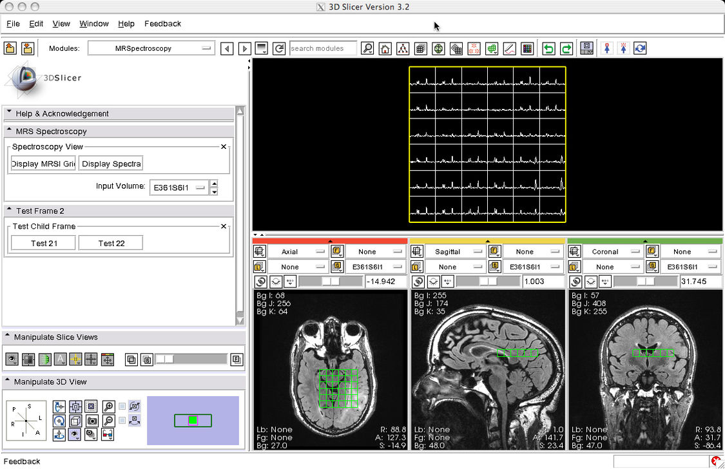This screenshot has height=469, width=725.
Task: Click the stereo glasses icon in 3D view controls
Action: [x=108, y=435]
